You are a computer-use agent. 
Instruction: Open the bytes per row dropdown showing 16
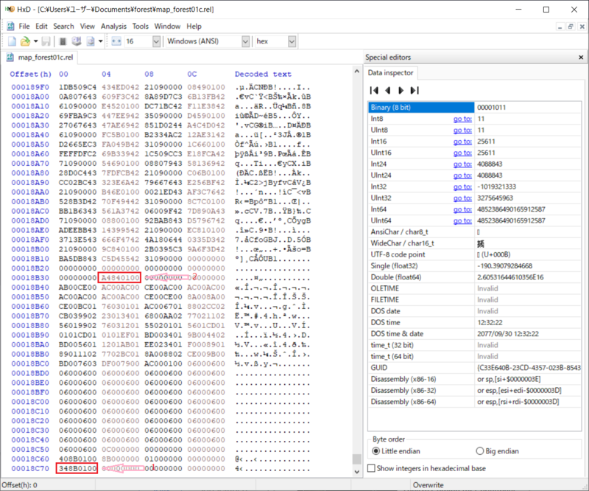pyautogui.click(x=156, y=41)
